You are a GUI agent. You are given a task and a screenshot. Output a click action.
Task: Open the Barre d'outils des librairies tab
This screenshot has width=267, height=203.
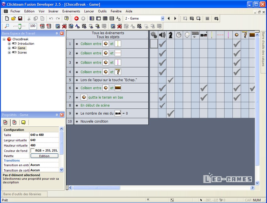(25, 194)
